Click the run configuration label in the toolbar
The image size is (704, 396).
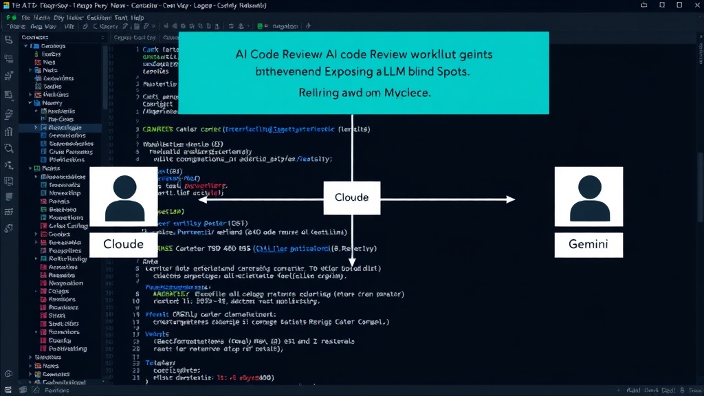pos(285,27)
